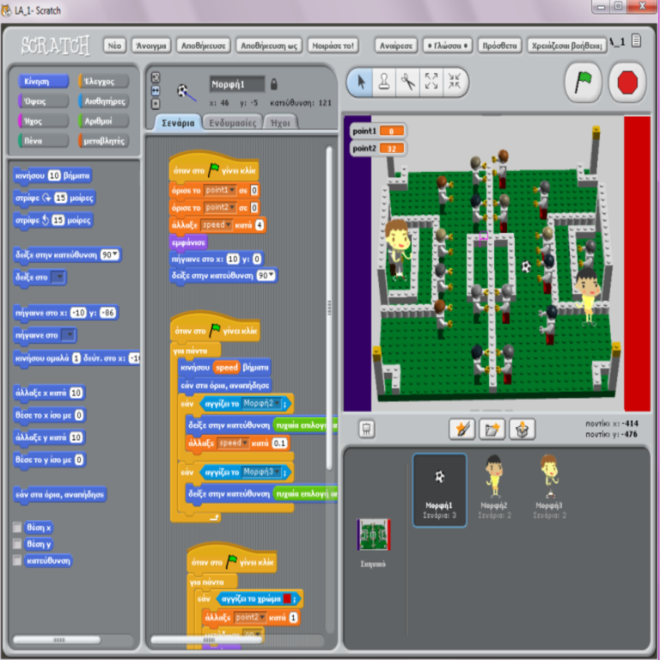Click the Νέο button
660x660 pixels.
pos(114,46)
